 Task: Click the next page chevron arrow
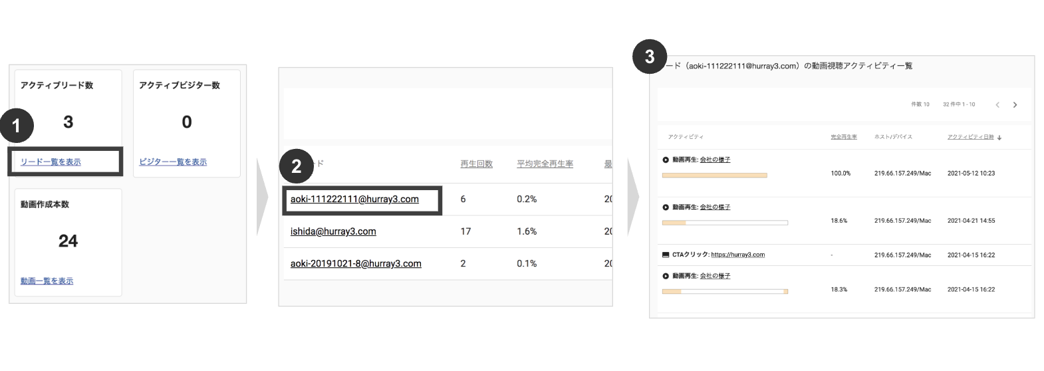tap(1015, 105)
